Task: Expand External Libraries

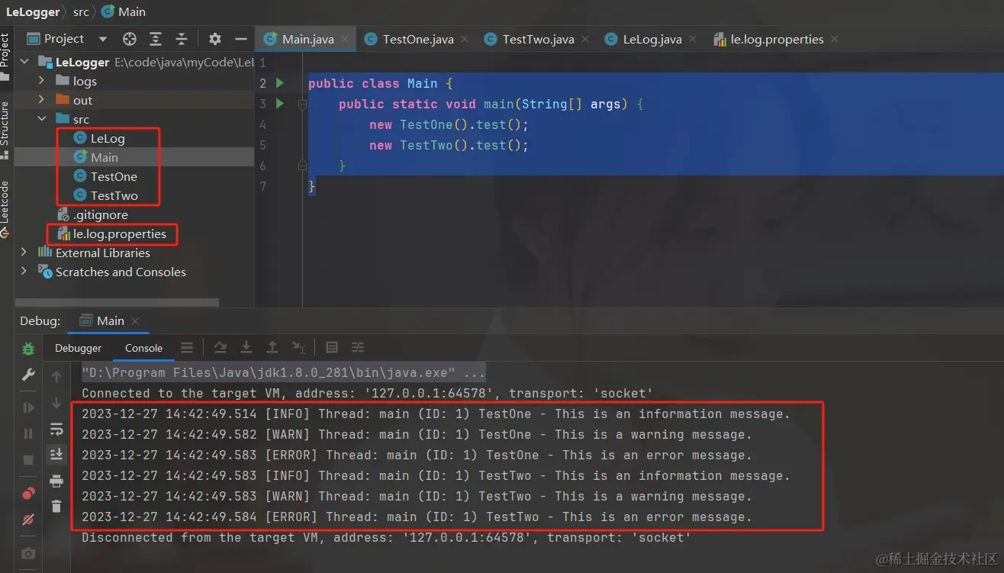Action: 24,253
